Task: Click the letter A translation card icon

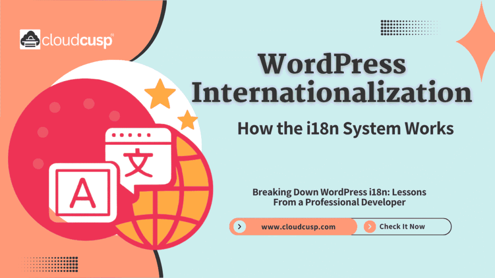Action: tap(83, 193)
